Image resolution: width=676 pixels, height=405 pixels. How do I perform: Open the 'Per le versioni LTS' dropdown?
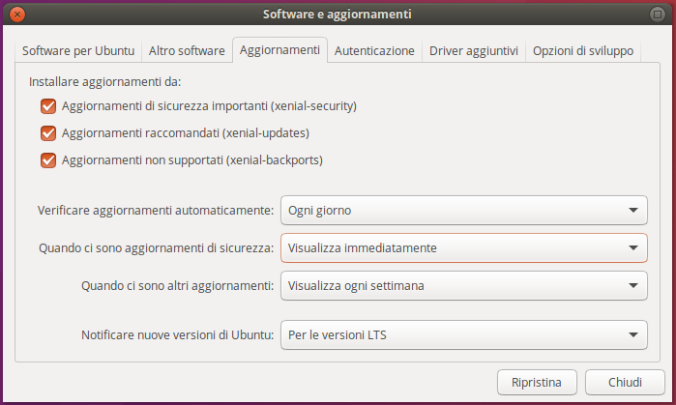[463, 335]
